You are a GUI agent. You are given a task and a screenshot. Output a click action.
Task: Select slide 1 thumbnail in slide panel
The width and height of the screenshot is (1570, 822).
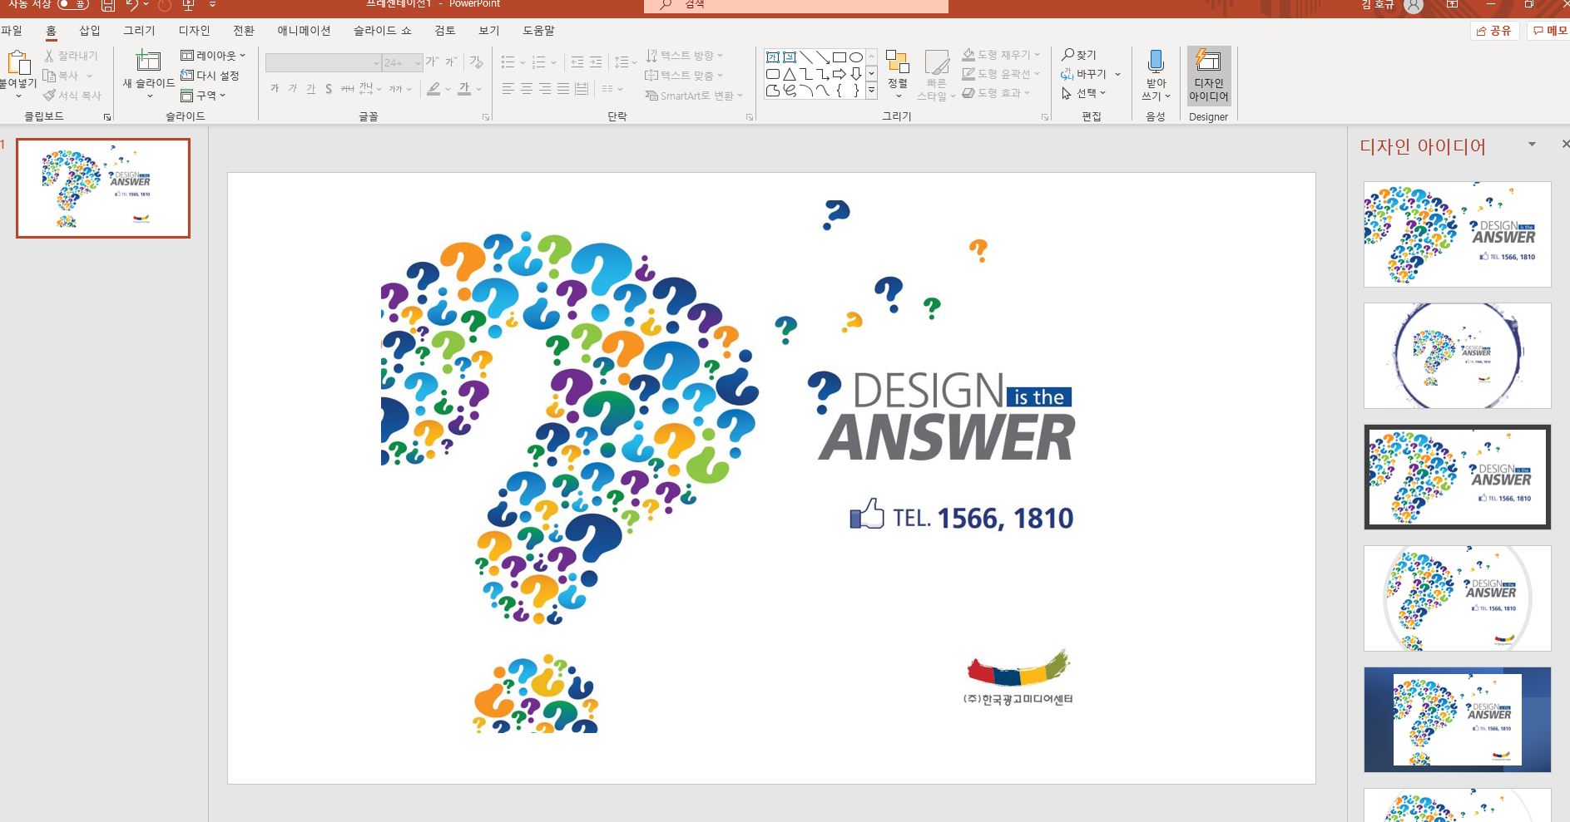(103, 189)
